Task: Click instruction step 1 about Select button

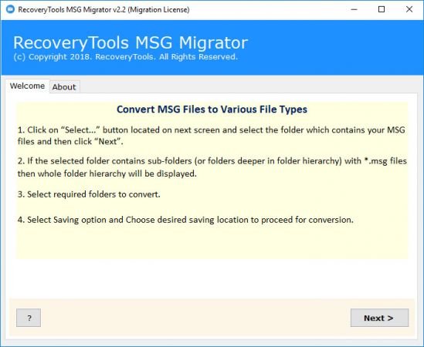Action: [212, 136]
